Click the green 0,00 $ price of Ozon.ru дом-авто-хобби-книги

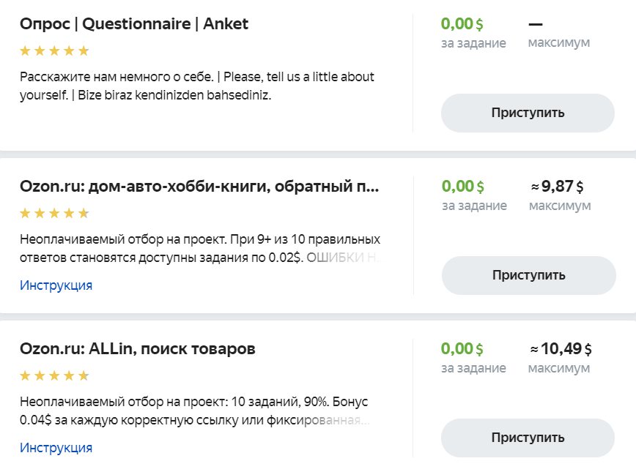[462, 187]
